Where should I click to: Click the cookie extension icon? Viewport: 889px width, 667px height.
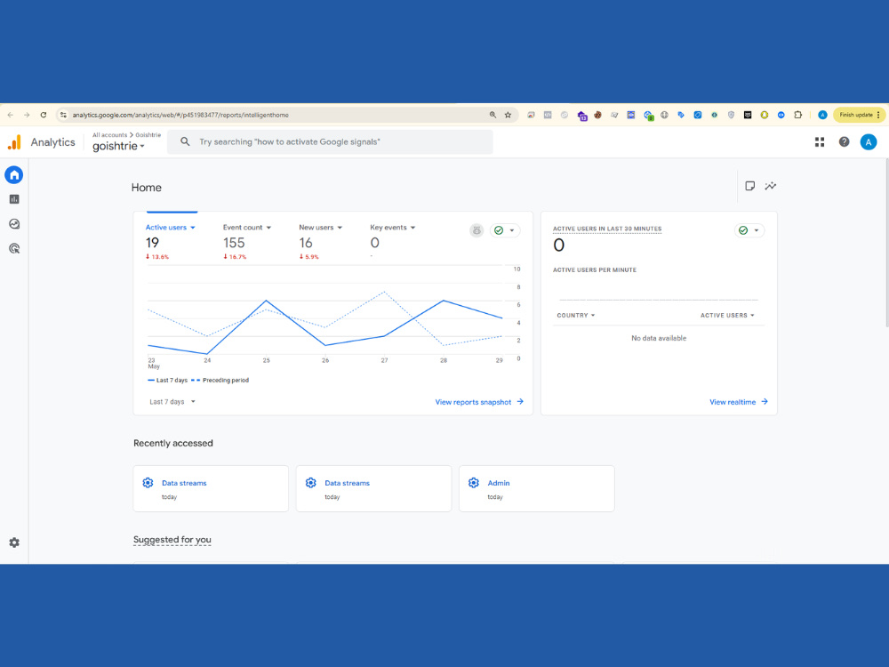coord(597,115)
